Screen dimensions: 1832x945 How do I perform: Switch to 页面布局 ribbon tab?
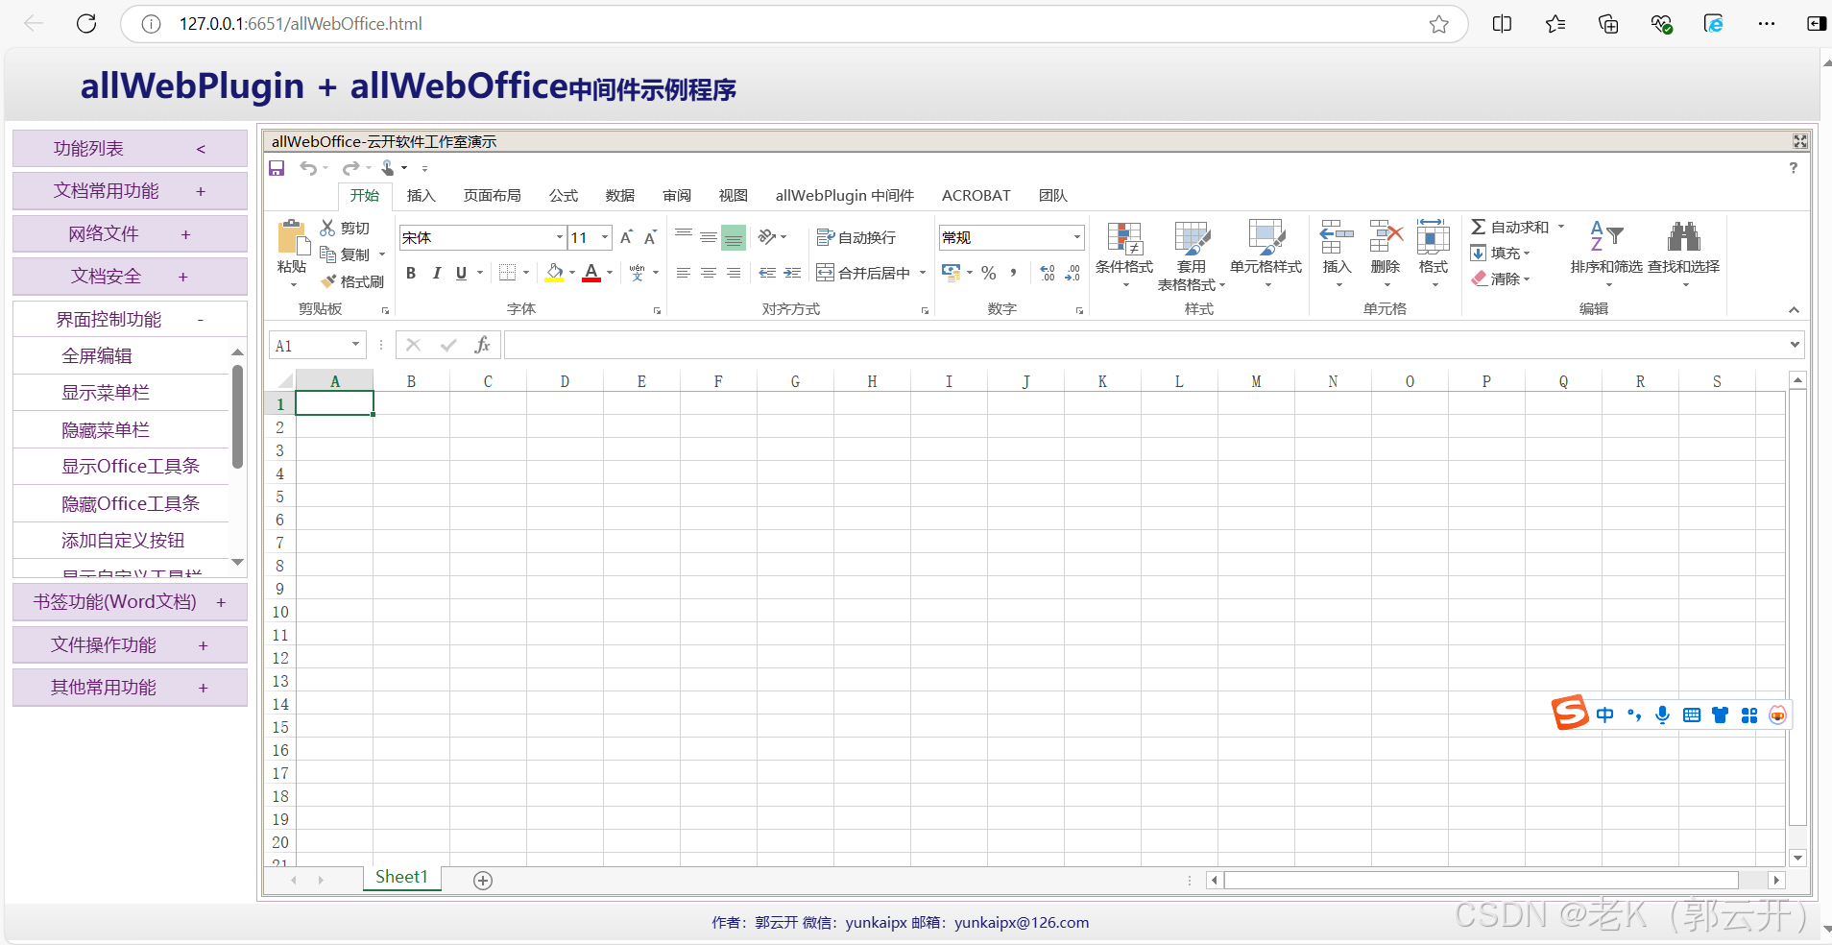[x=492, y=195]
